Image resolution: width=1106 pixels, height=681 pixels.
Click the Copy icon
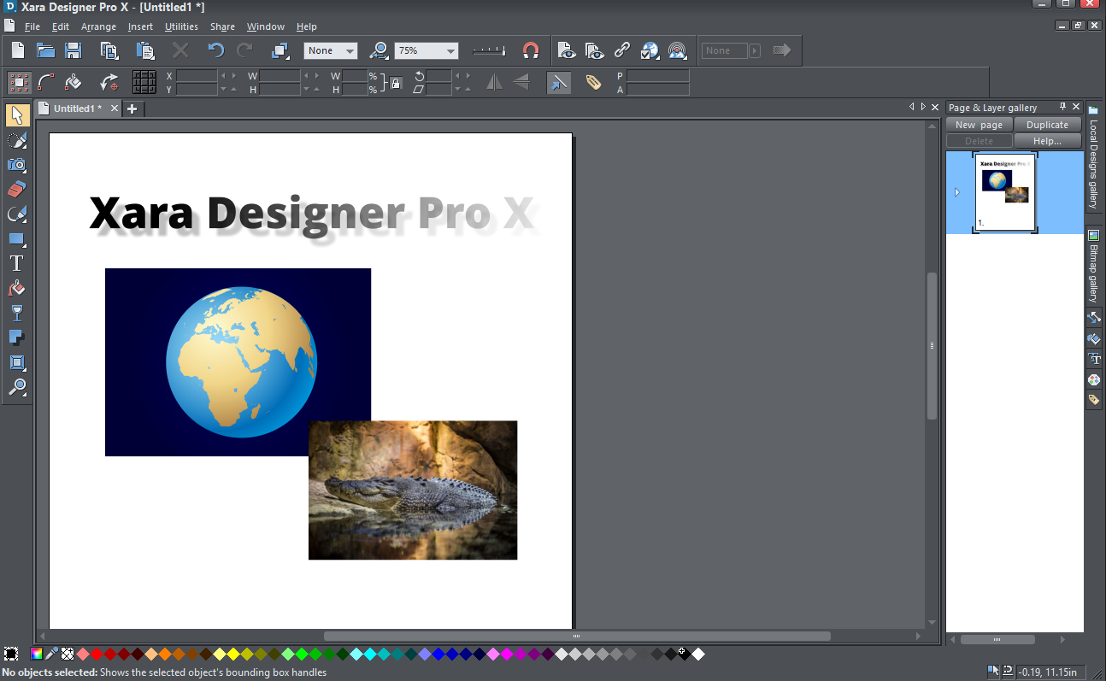pyautogui.click(x=109, y=50)
